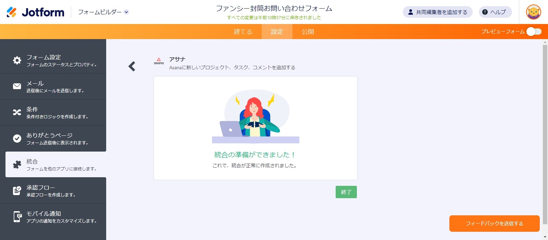This screenshot has width=548, height=240.
Task: Switch to the 建てる tab
Action: click(x=243, y=32)
